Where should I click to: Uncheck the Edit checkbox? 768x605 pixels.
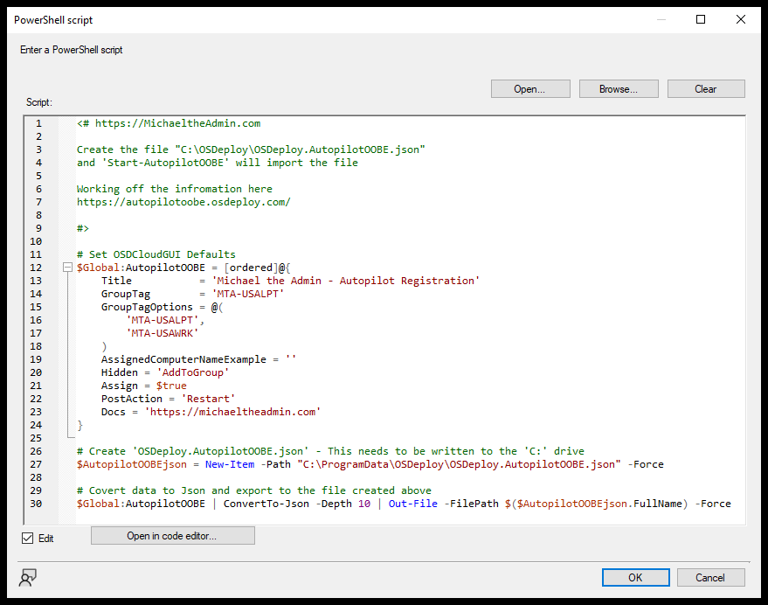27,538
